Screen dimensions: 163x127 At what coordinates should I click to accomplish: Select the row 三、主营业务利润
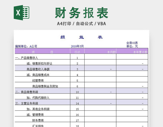(81, 102)
